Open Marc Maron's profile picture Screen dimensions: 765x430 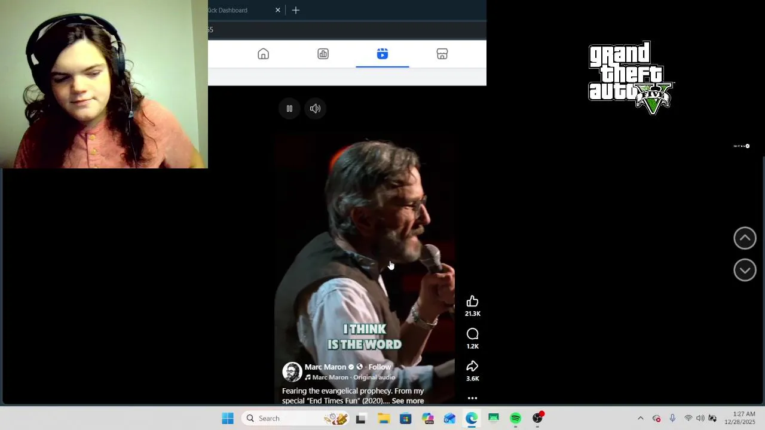click(x=292, y=371)
